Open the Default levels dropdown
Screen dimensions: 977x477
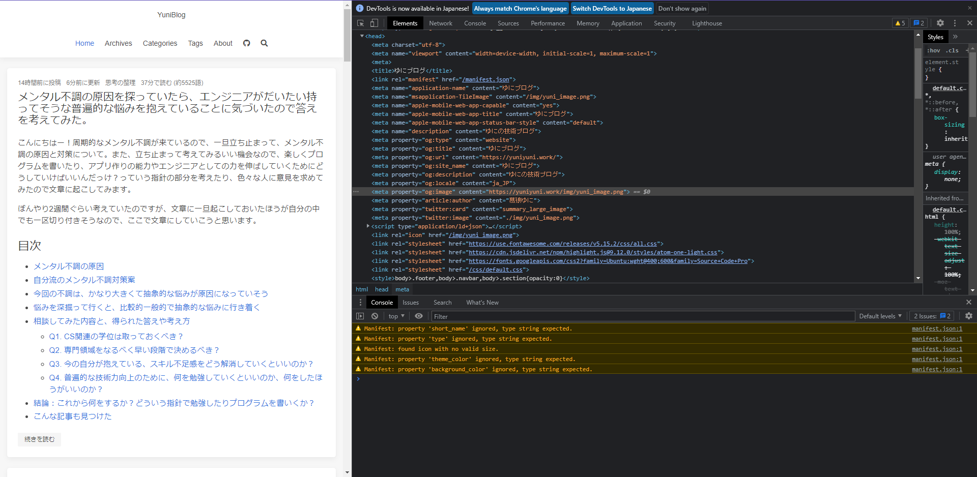[x=880, y=316]
